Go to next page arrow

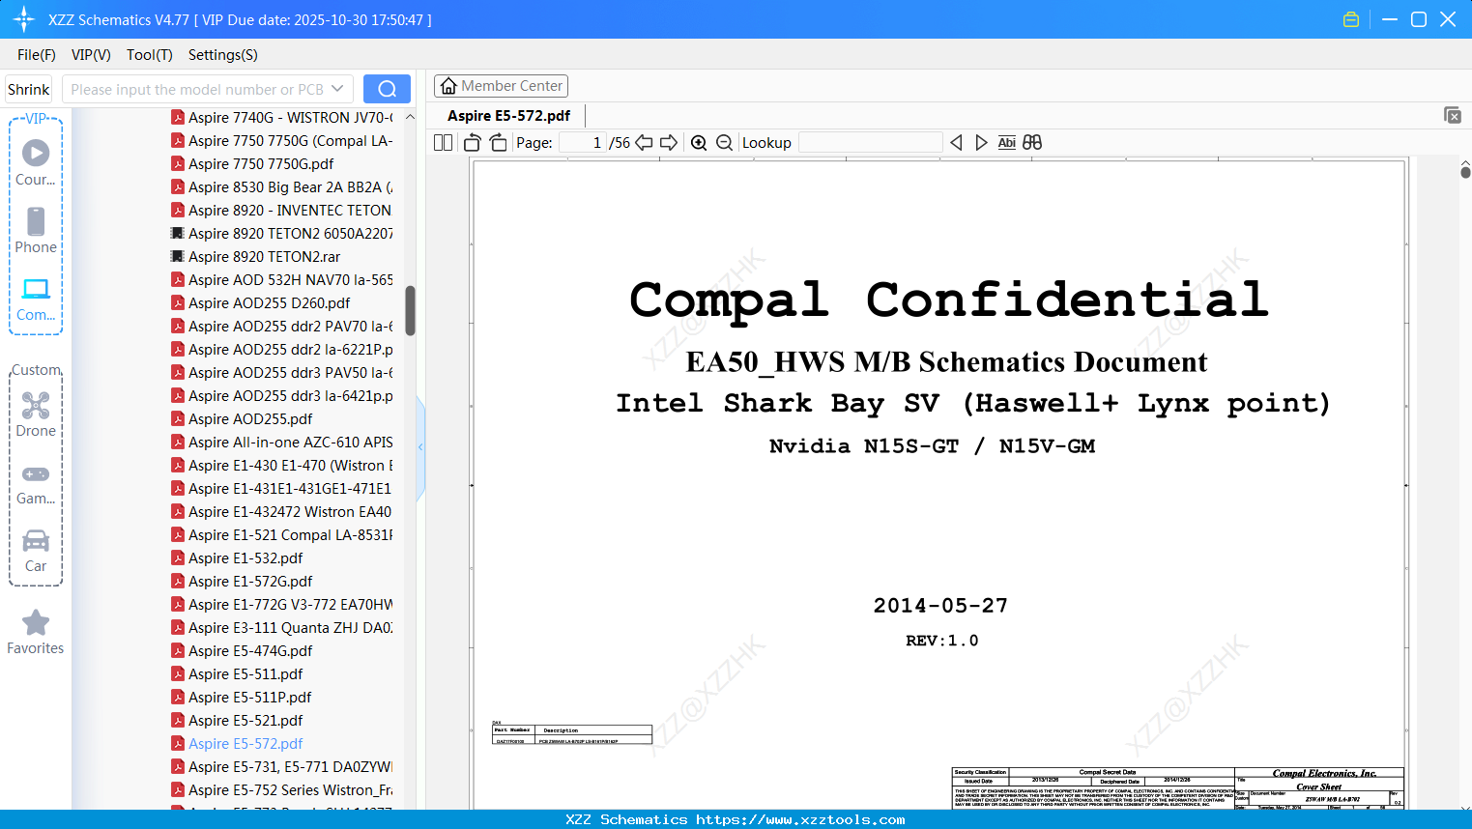(x=669, y=142)
